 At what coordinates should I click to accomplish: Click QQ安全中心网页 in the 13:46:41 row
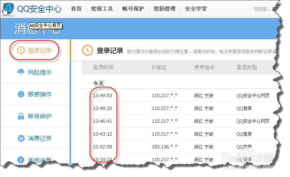[x=252, y=121]
